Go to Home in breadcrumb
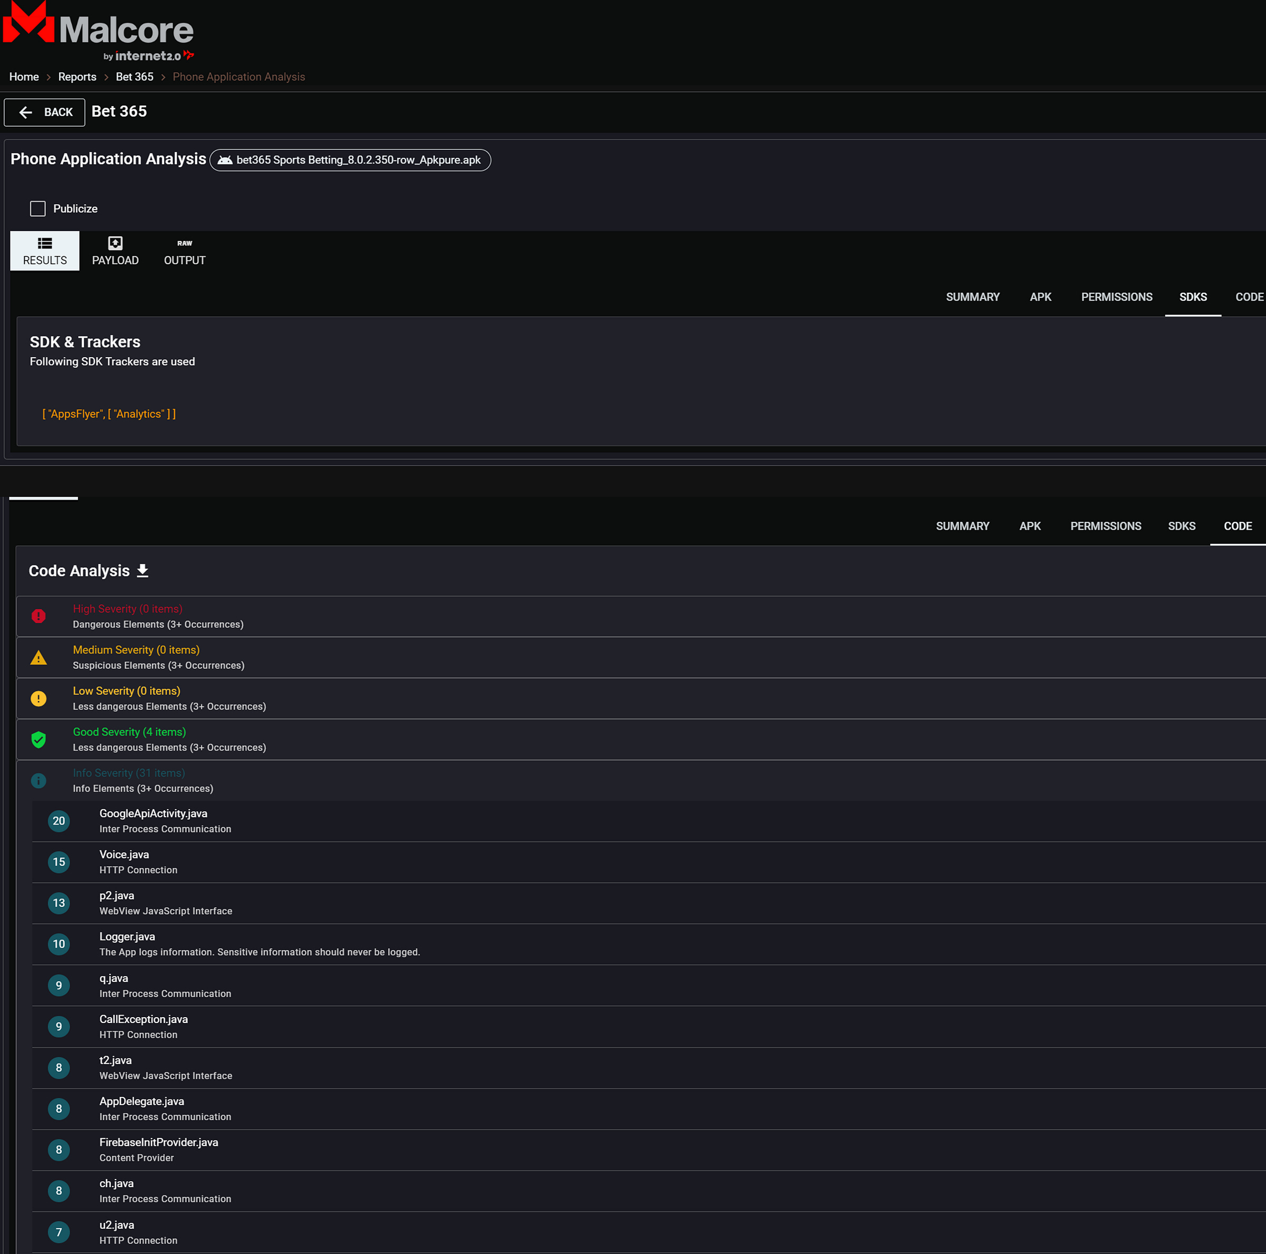 pos(24,76)
